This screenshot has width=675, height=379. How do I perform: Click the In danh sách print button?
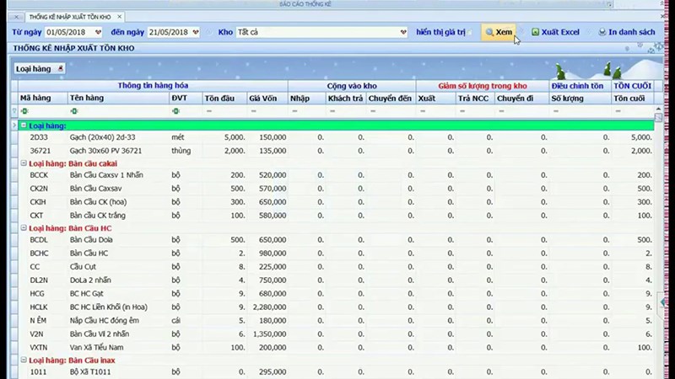[627, 32]
